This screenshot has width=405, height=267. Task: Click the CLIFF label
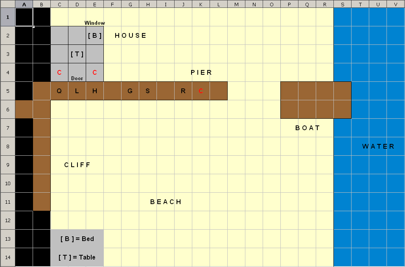click(x=77, y=165)
